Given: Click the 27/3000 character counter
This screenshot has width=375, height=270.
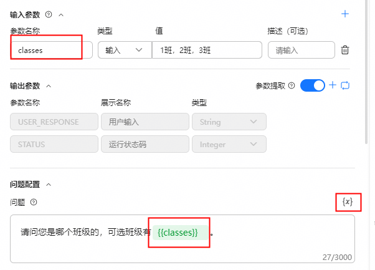Looking at the screenshot, I should 337,257.
